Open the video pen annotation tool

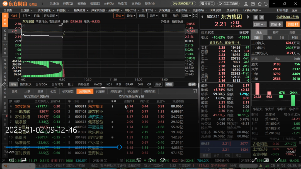(x=254, y=160)
